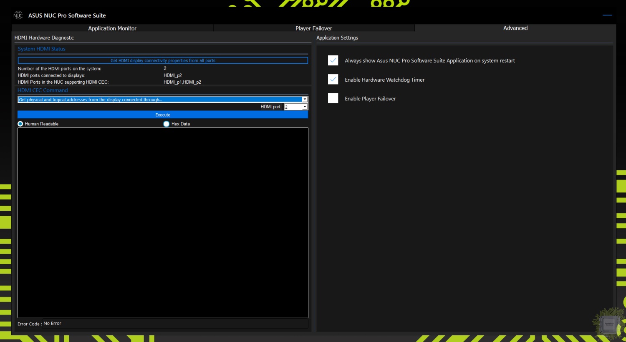Image resolution: width=626 pixels, height=342 pixels.
Task: Click the NUC logo icon in title bar
Action: 18,15
